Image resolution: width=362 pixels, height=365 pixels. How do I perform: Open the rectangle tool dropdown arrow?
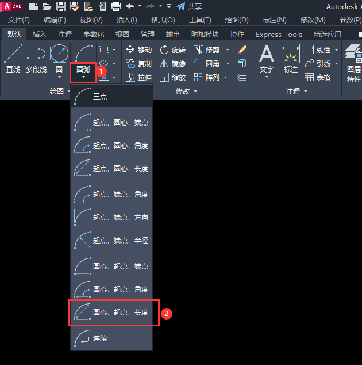(114, 50)
